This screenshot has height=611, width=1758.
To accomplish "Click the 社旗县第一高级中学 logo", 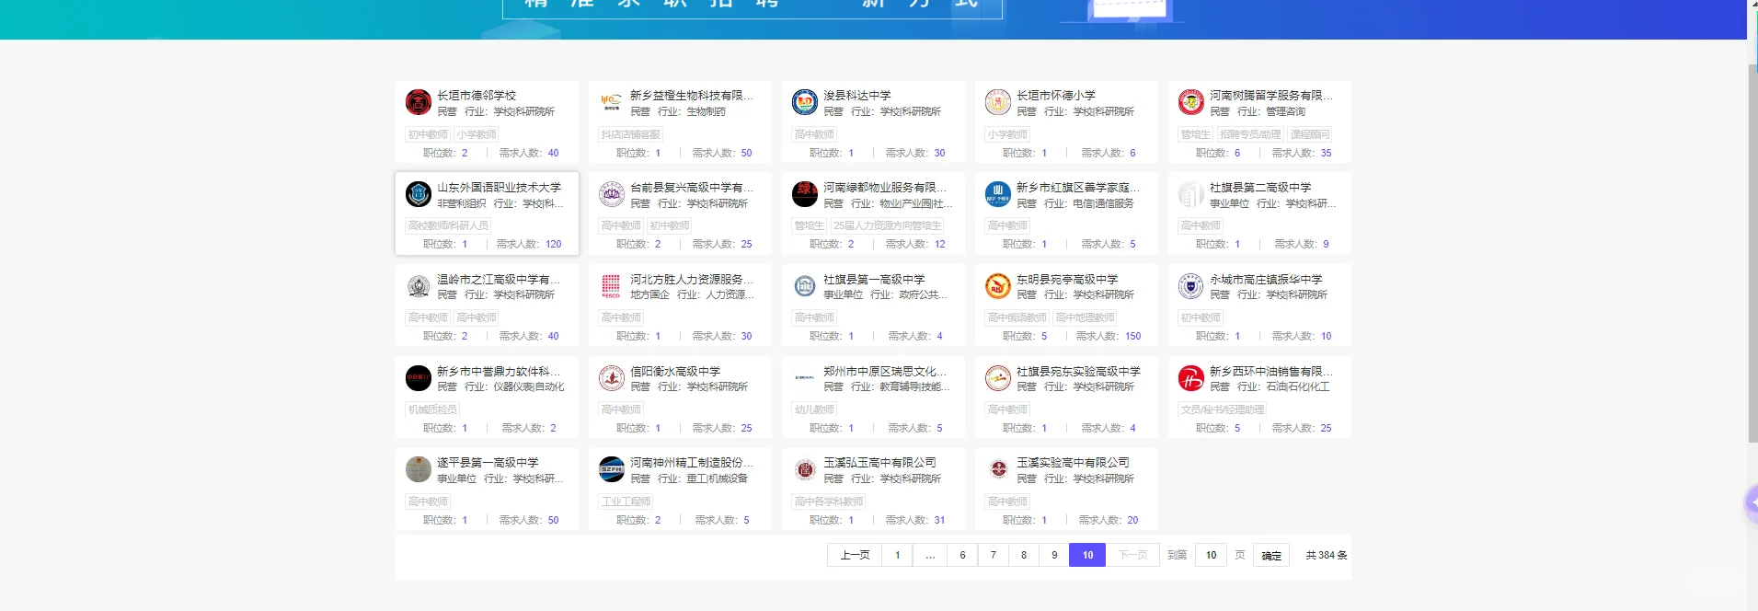I will (x=805, y=286).
